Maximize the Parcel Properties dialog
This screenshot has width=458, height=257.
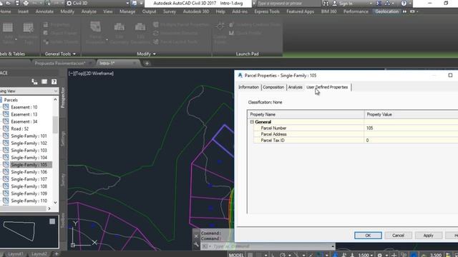coord(450,75)
